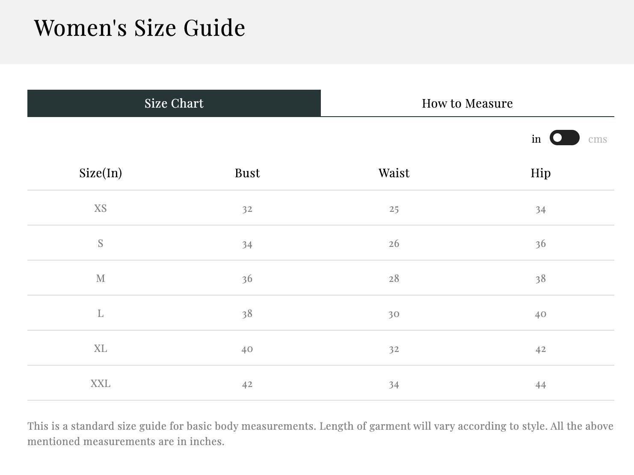
Task: Click the hip value 44 for size XXL
Action: point(540,383)
